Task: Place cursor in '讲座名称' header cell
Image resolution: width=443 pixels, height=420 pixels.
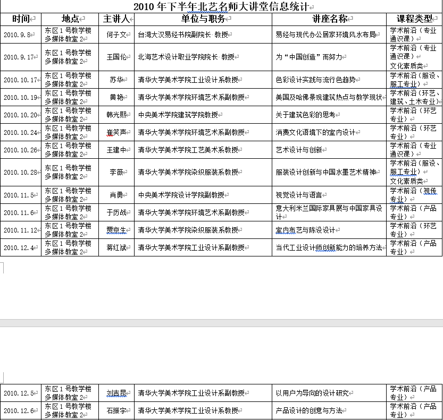Action: 330,19
